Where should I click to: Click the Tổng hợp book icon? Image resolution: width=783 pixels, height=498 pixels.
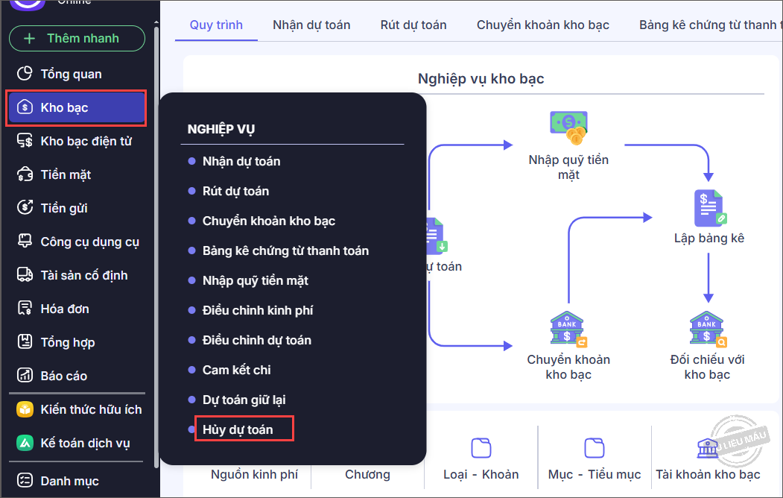click(x=25, y=341)
